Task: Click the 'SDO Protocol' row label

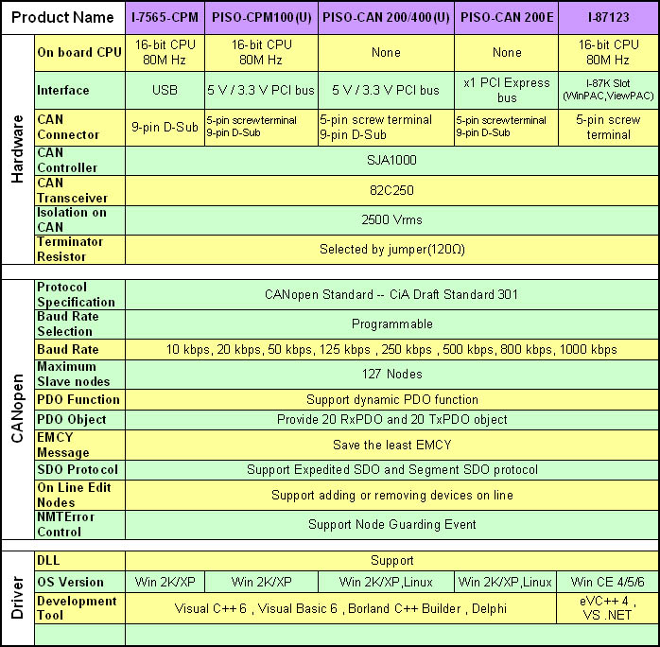Action: 79,470
